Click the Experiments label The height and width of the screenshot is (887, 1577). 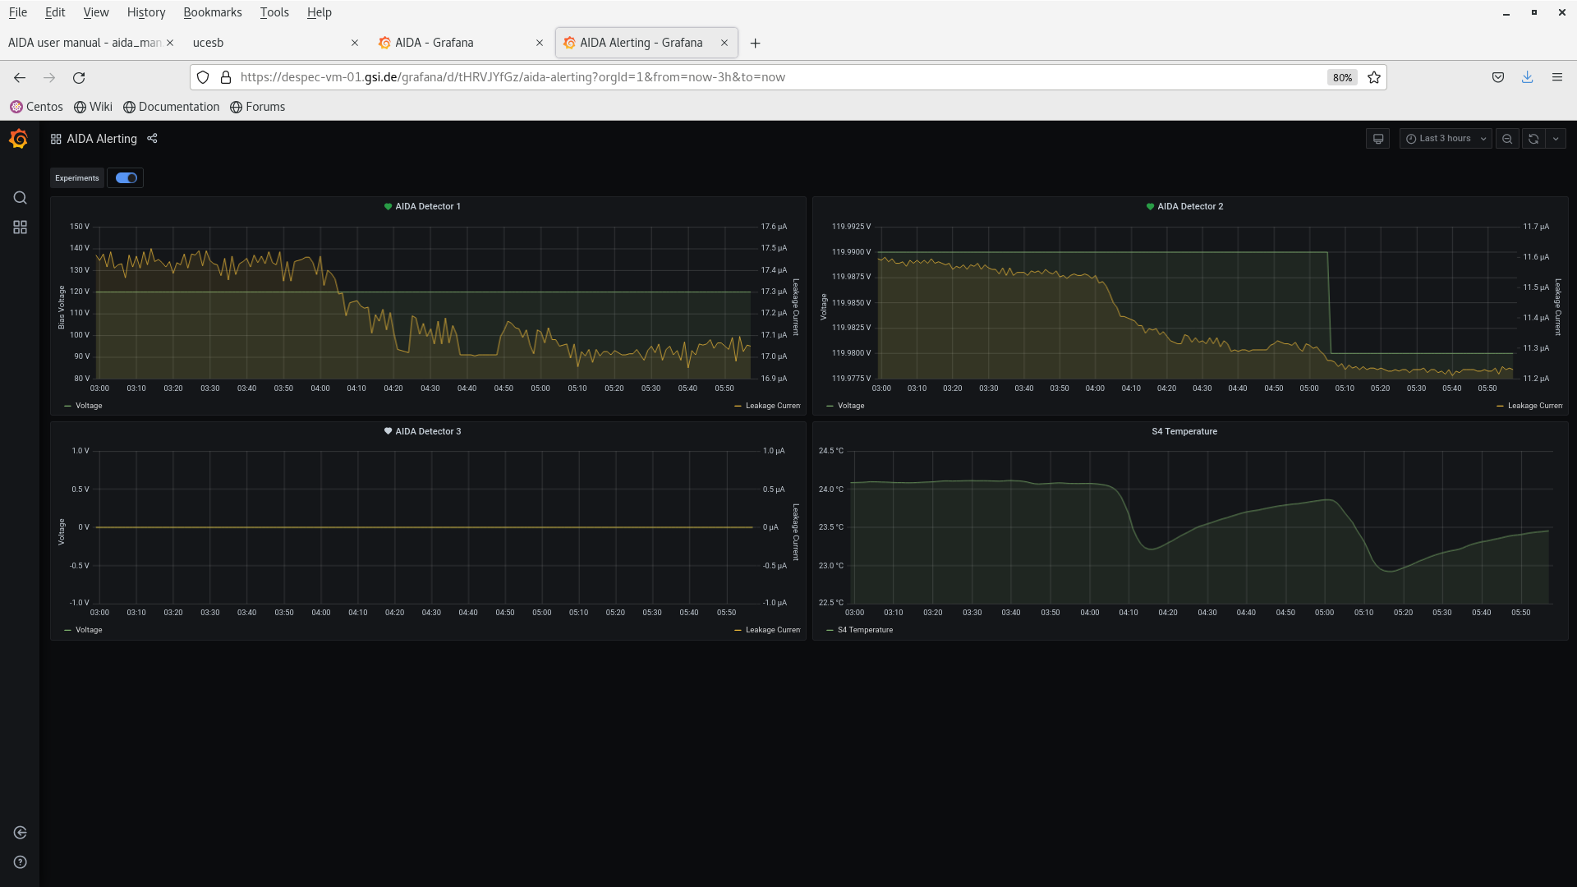pos(77,178)
